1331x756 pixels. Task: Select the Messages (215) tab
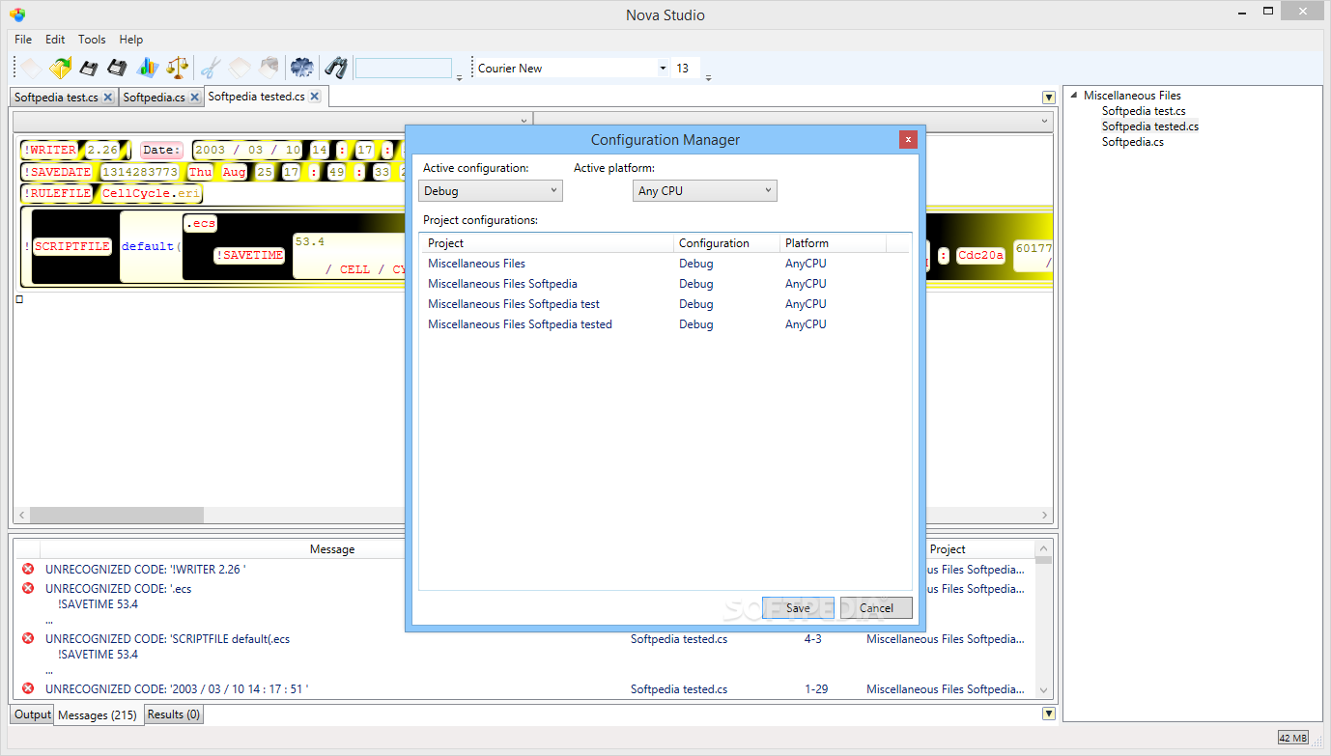[98, 715]
